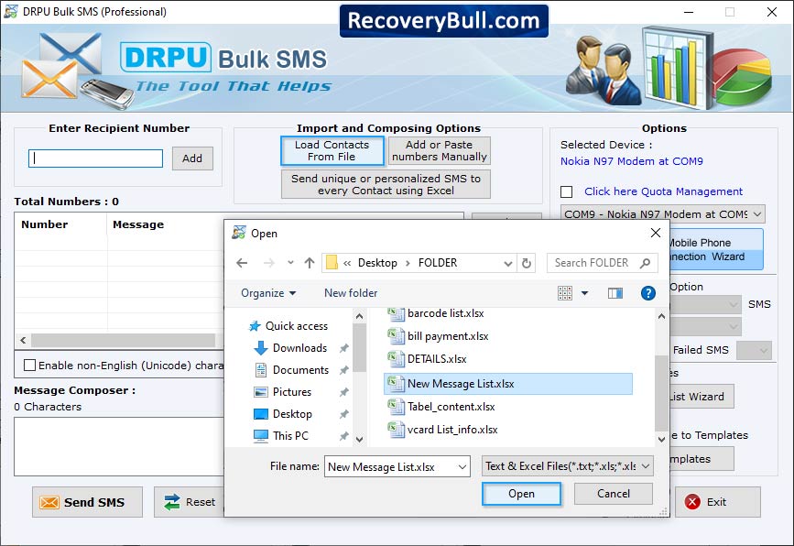Send unique or personalized SMS using Excel
The width and height of the screenshot is (794, 546).
(386, 185)
